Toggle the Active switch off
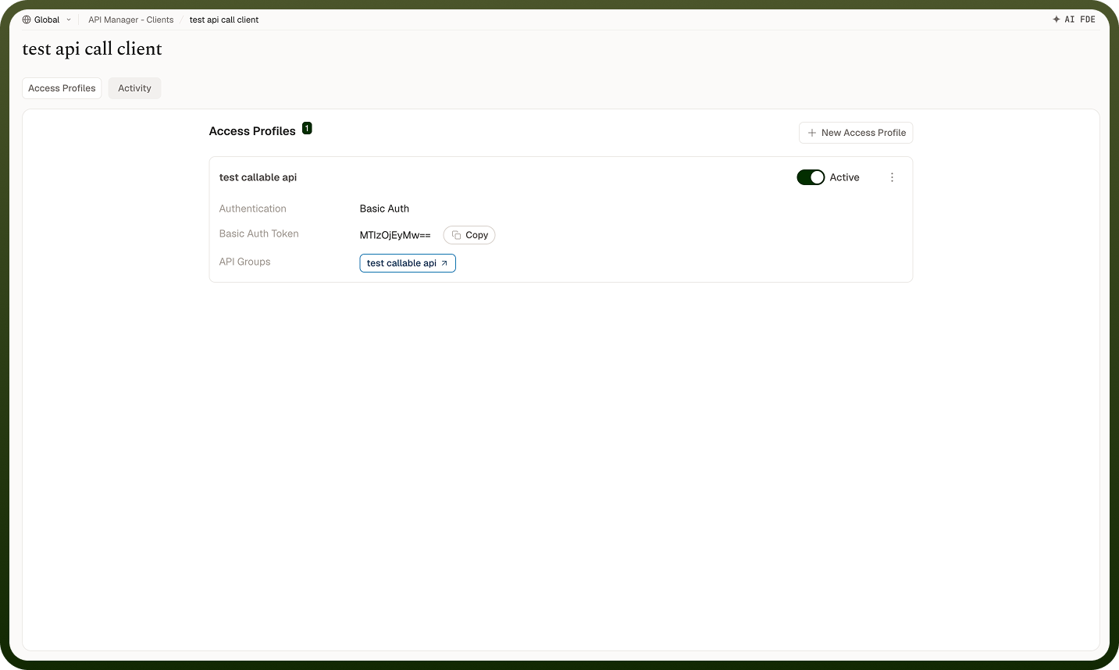The width and height of the screenshot is (1119, 670). tap(811, 177)
